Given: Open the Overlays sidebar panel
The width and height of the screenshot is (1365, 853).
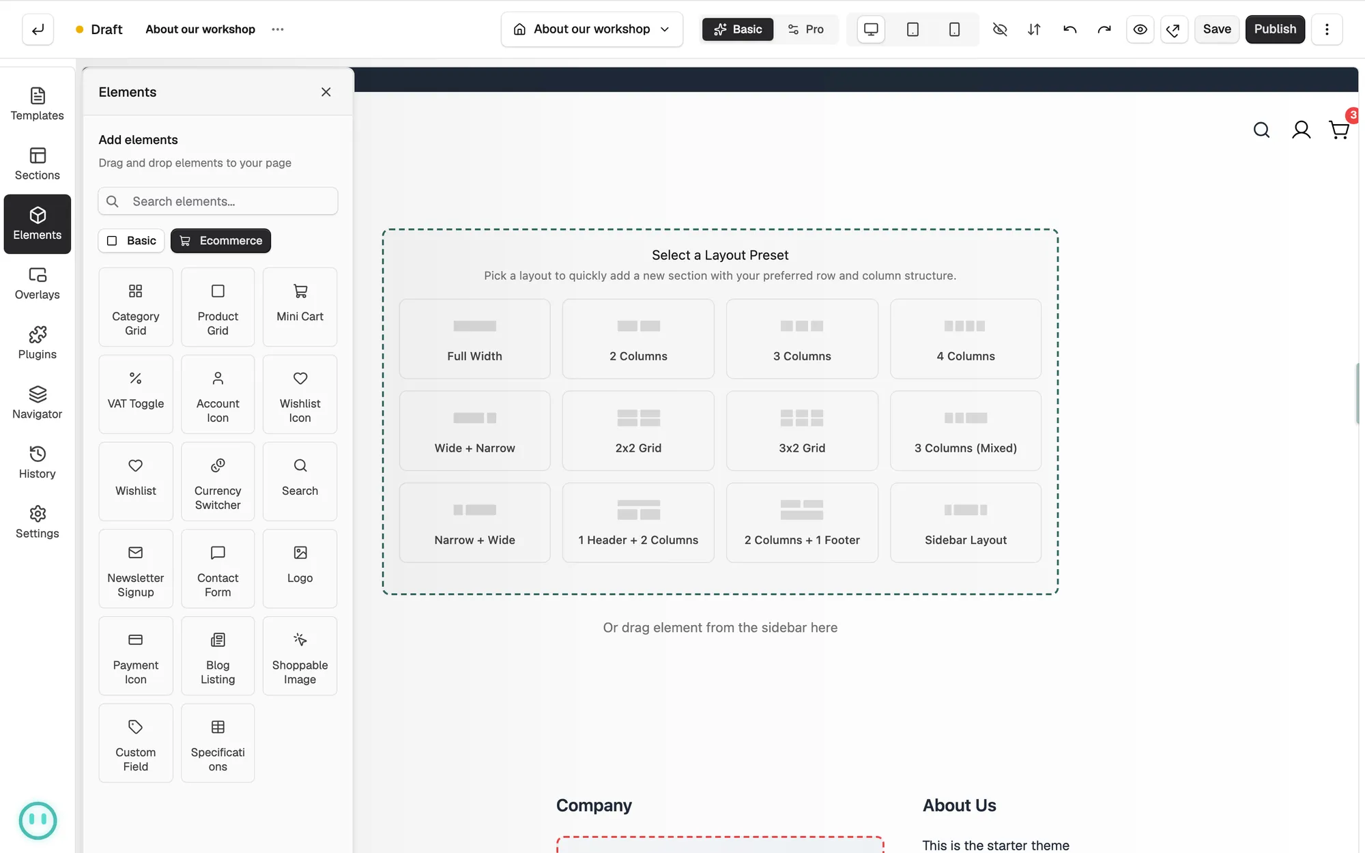Looking at the screenshot, I should pyautogui.click(x=38, y=283).
